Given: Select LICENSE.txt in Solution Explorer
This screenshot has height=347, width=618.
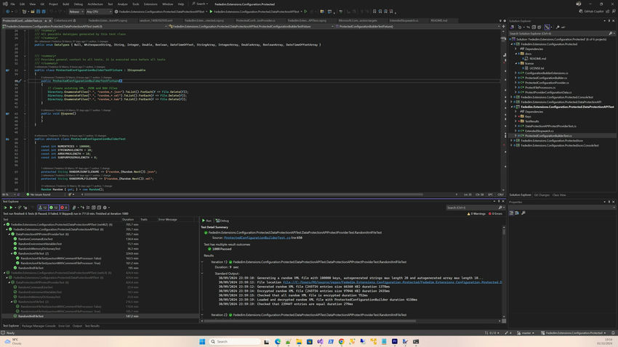Looking at the screenshot, I should click(537, 68).
